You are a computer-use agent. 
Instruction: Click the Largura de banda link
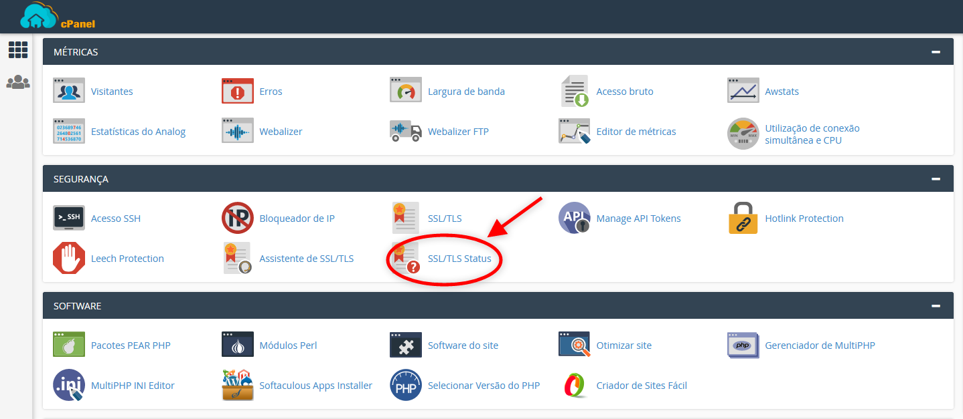466,92
